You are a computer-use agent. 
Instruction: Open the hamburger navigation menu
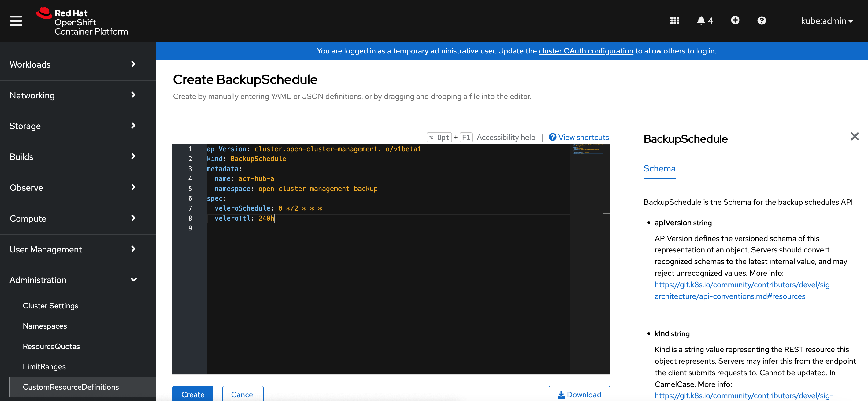pyautogui.click(x=16, y=21)
